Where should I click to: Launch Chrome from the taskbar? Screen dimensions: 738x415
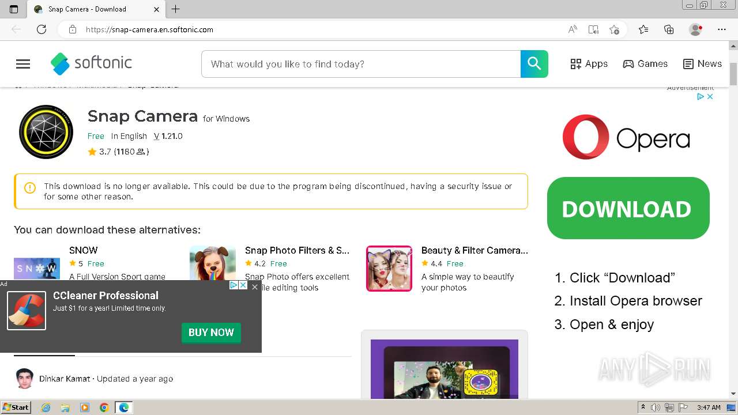104,408
